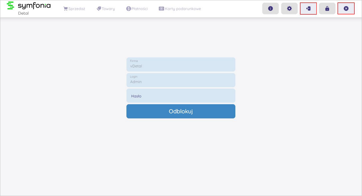Click the logout door-arrow icon
The width and height of the screenshot is (362, 196).
tap(308, 8)
